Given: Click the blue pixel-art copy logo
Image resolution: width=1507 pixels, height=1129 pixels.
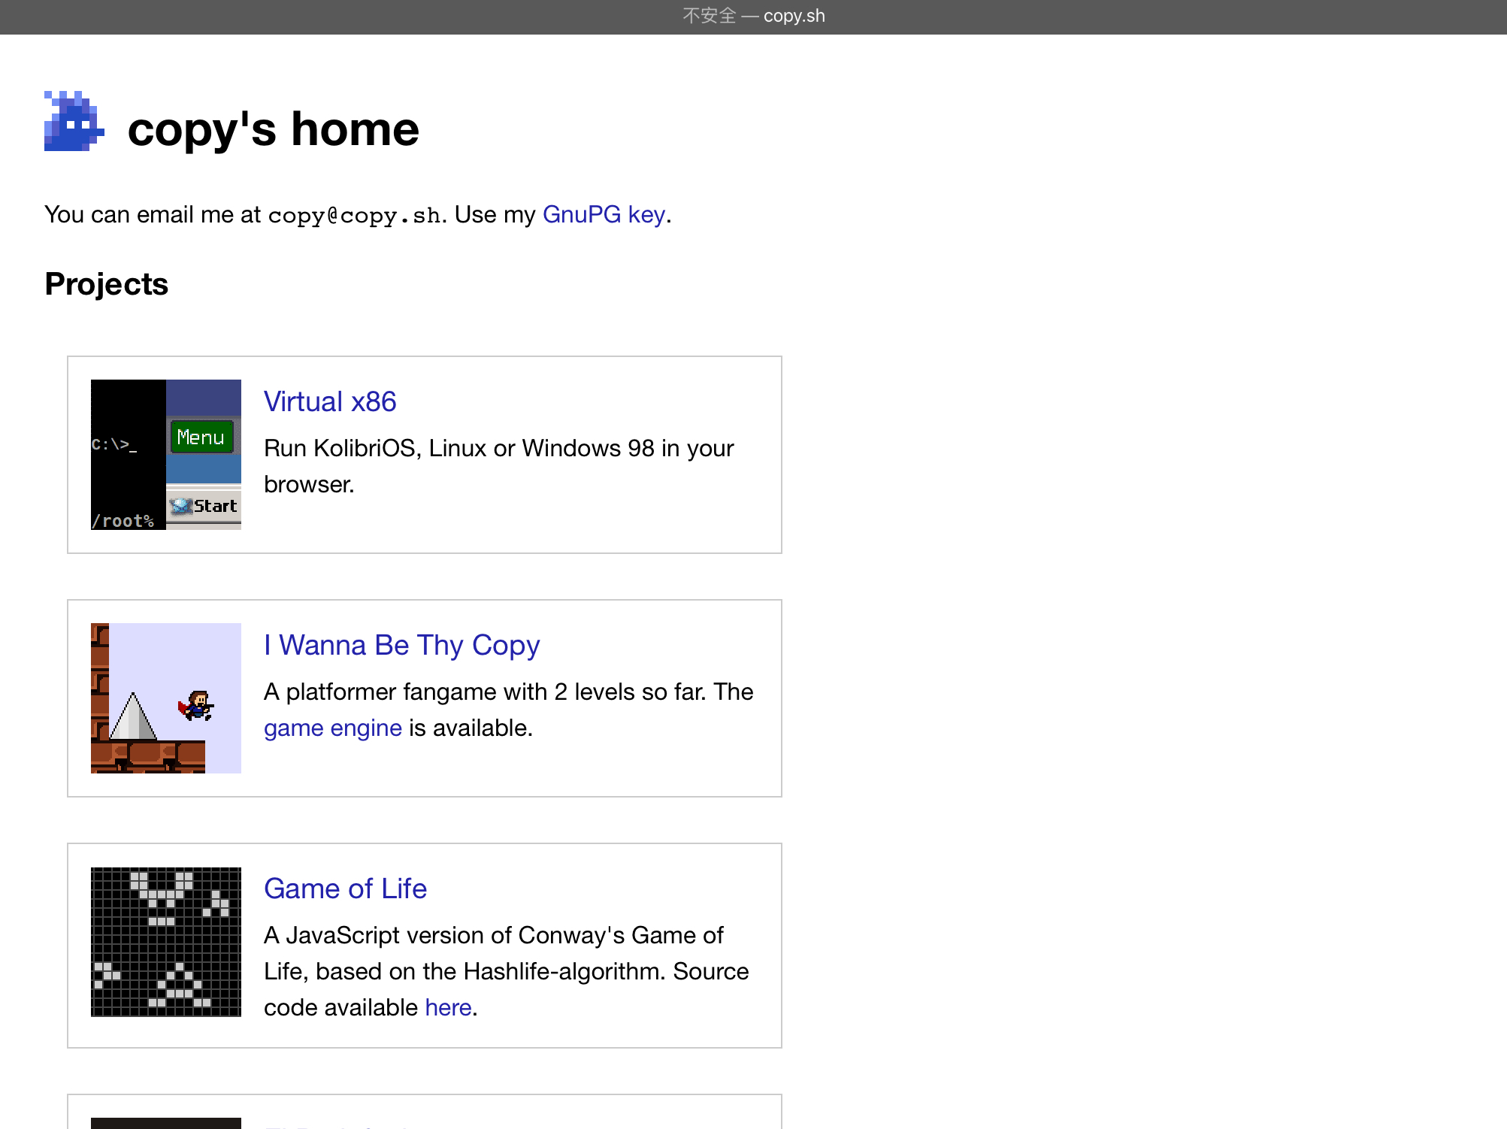Looking at the screenshot, I should tap(74, 121).
